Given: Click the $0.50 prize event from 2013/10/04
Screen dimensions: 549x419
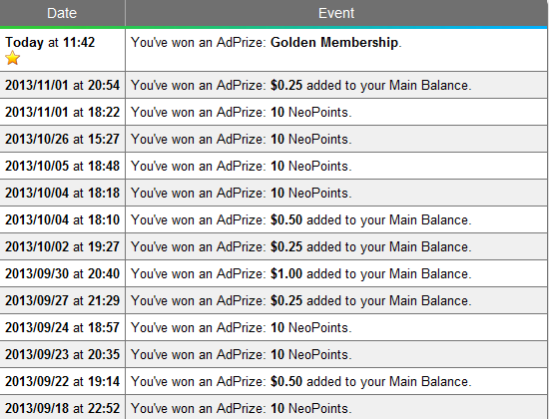Looking at the screenshot, I should [301, 219].
